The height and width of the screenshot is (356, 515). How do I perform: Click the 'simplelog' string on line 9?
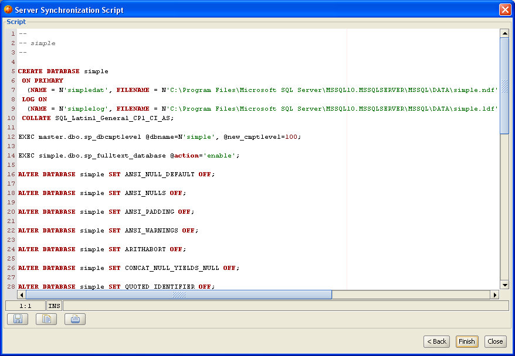pos(86,108)
